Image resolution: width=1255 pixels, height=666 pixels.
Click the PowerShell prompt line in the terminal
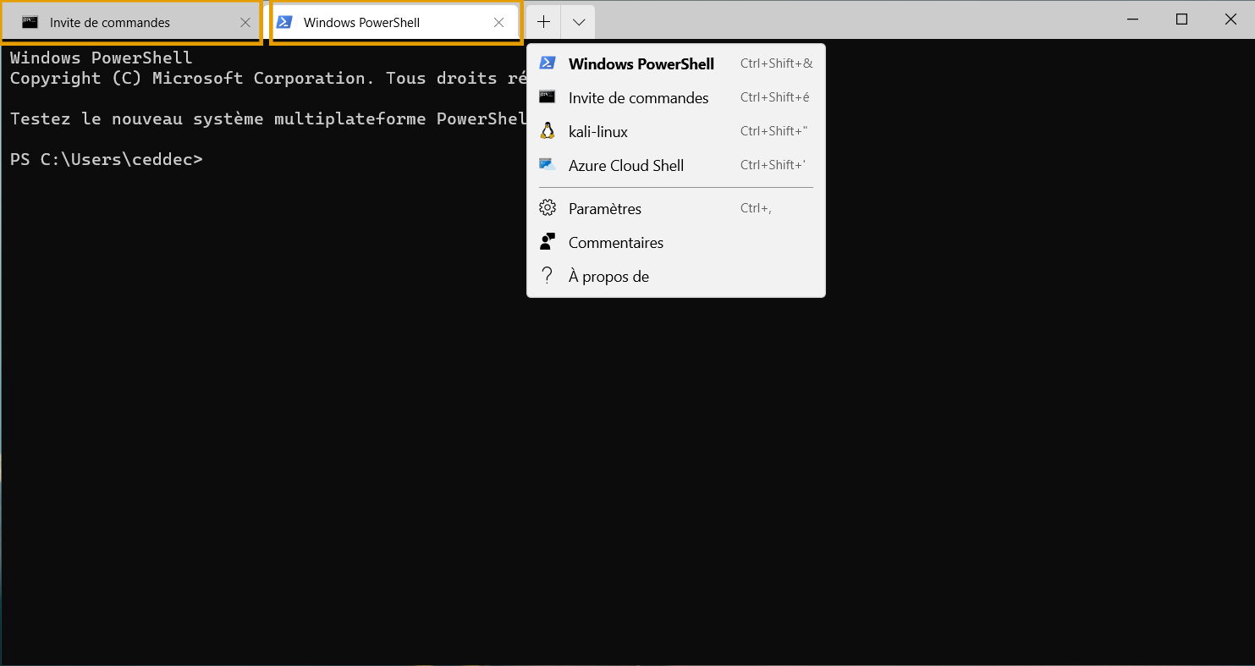point(107,159)
